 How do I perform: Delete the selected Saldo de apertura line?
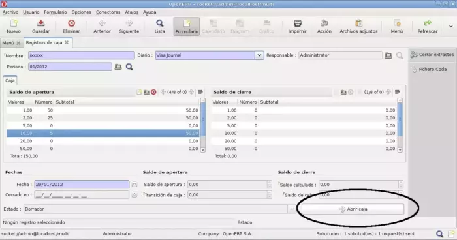click(153, 92)
